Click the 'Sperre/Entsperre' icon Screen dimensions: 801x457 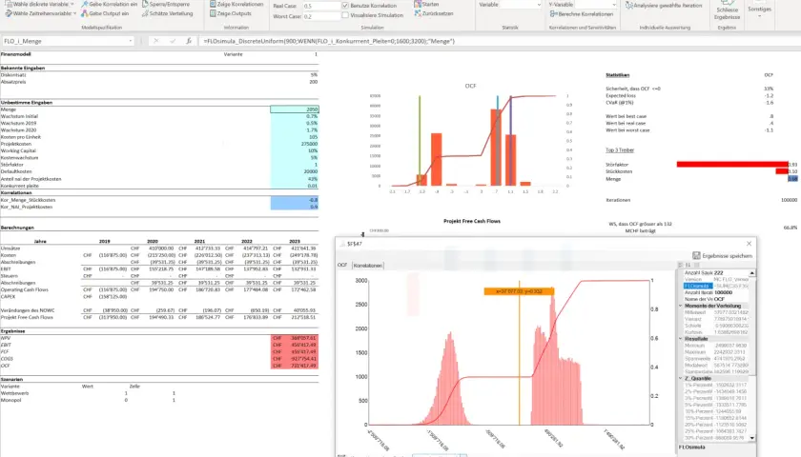click(145, 4)
